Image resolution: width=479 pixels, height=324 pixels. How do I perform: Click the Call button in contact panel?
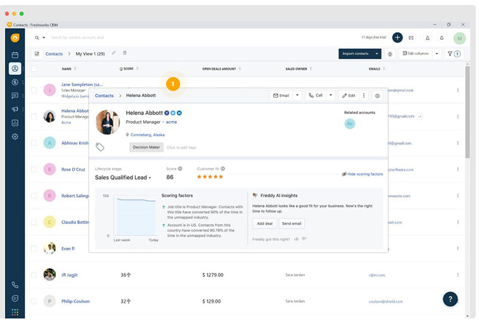coord(316,95)
